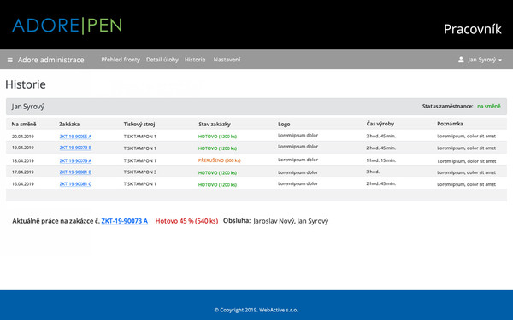
Task: Select the date 17.04.2019
Action: coord(23,172)
